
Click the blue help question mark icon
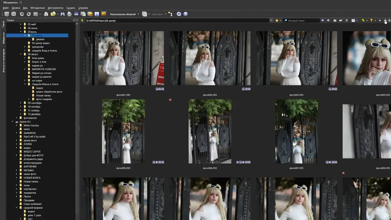click(186, 14)
